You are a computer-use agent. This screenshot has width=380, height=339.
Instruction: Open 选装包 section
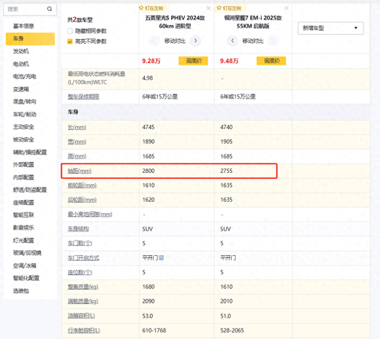[21, 291]
